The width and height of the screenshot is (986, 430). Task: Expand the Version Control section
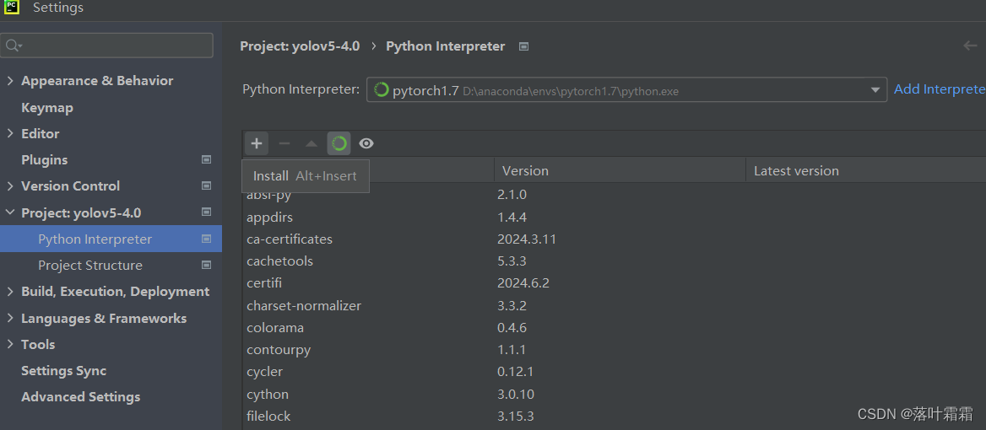point(9,185)
